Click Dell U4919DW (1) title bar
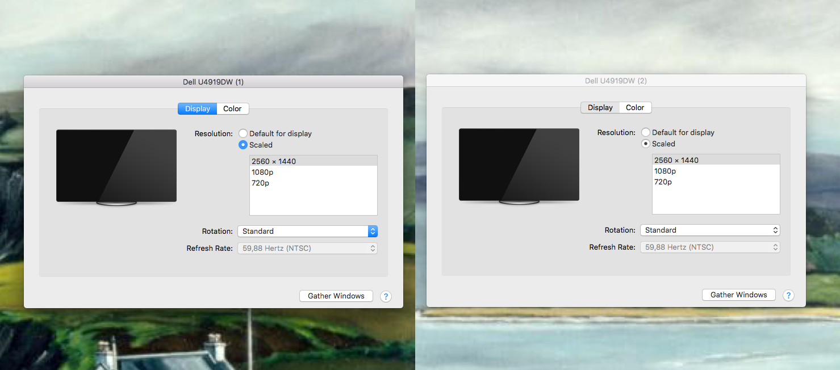 tap(214, 82)
